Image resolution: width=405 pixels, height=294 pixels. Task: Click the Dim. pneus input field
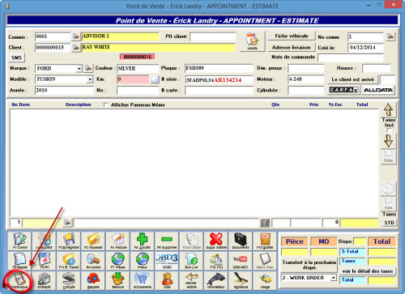pos(306,68)
